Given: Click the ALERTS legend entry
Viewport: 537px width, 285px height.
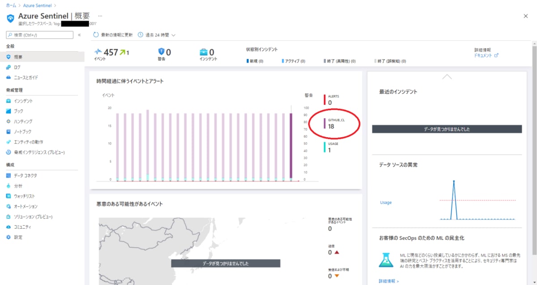Looking at the screenshot, I should tap(332, 100).
